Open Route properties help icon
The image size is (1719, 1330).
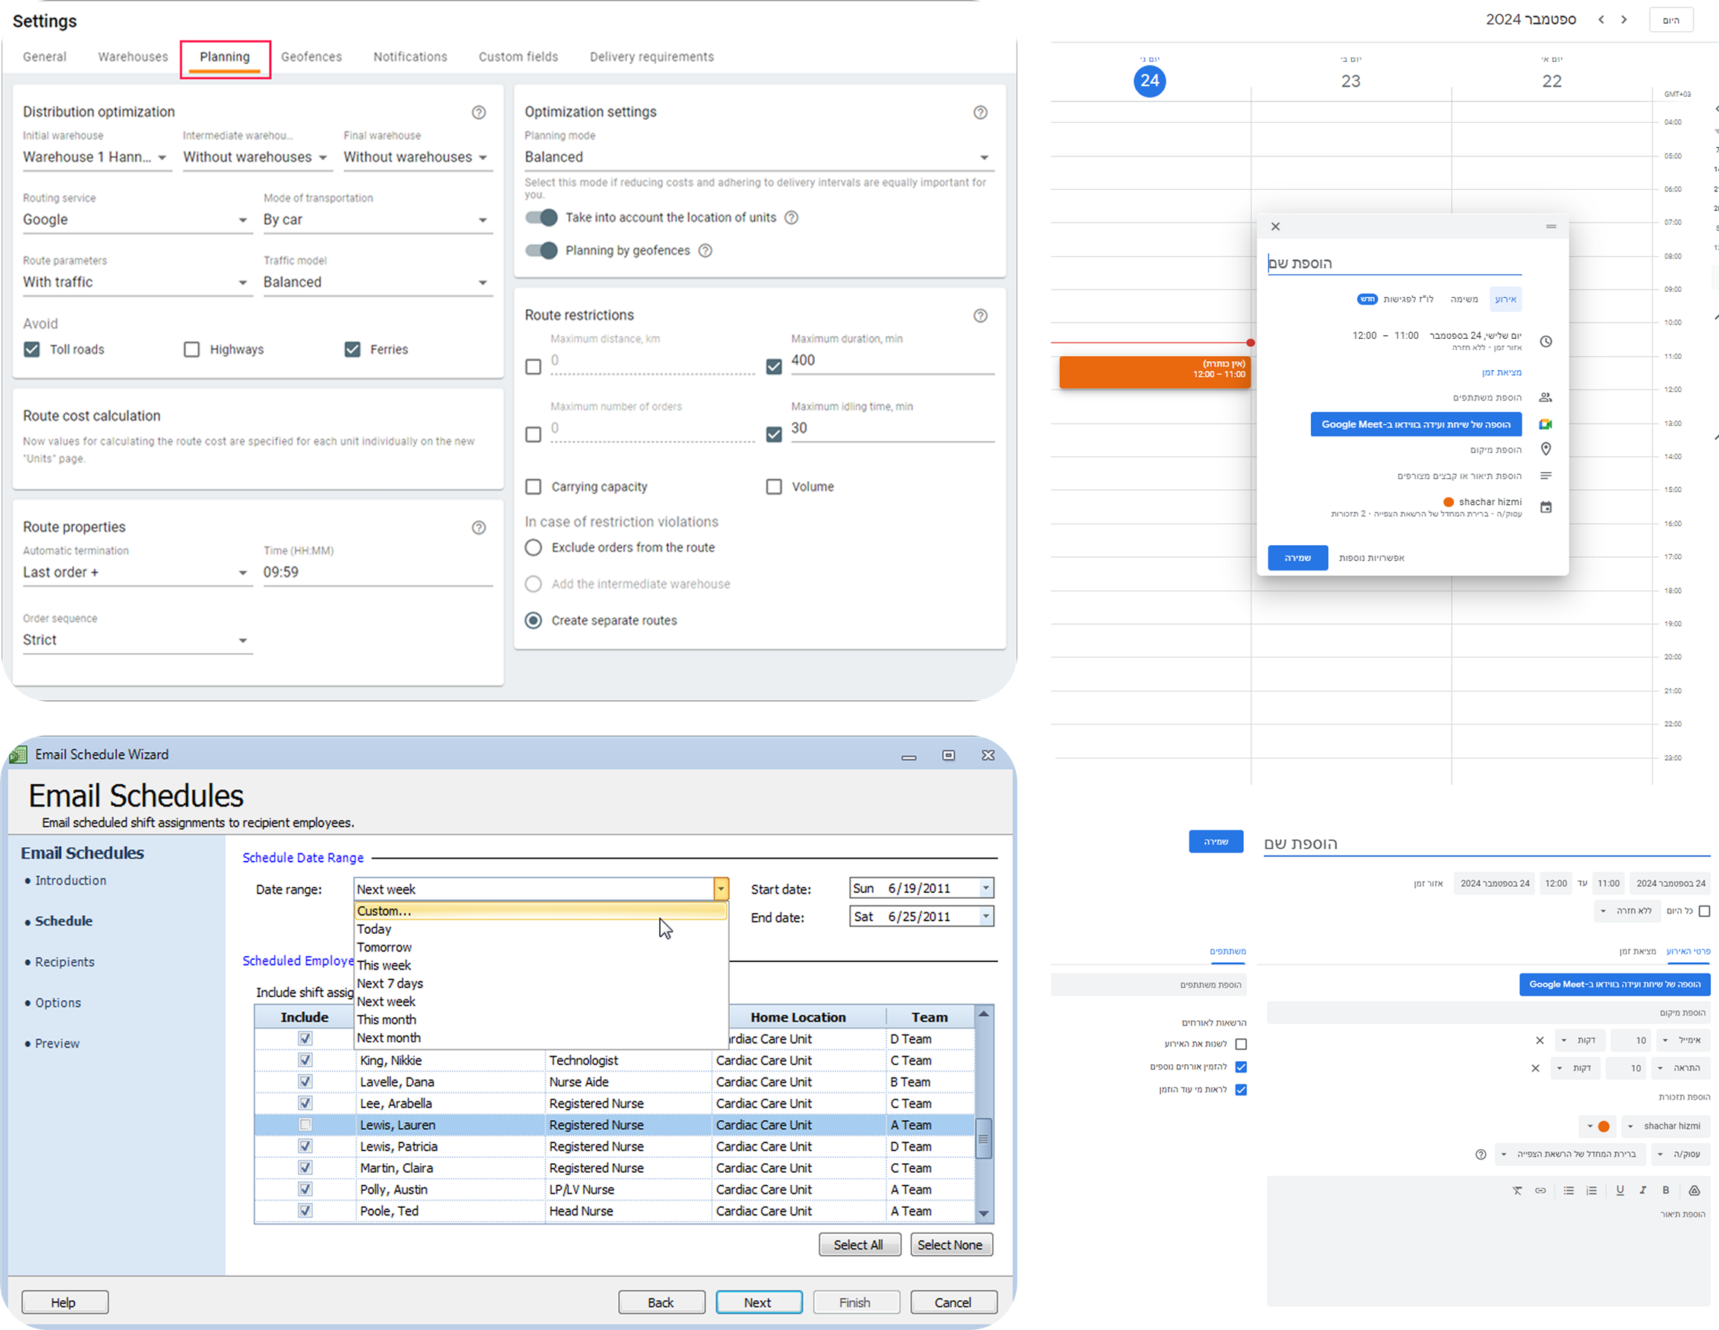tap(479, 527)
